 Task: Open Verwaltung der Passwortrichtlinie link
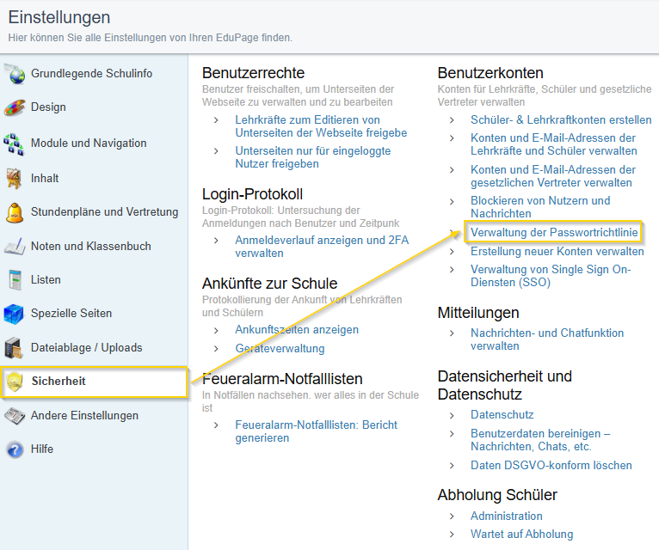point(554,232)
